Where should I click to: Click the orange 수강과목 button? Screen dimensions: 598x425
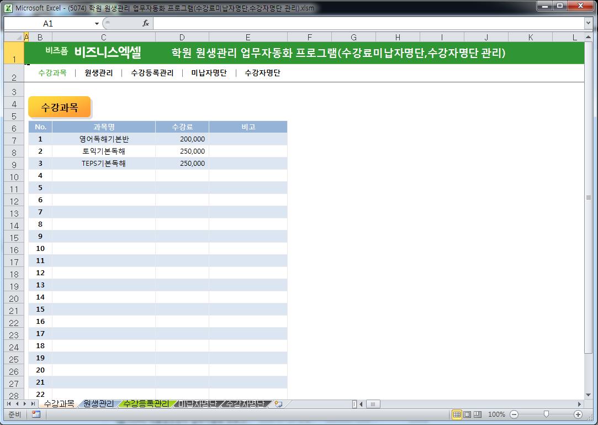tap(60, 108)
